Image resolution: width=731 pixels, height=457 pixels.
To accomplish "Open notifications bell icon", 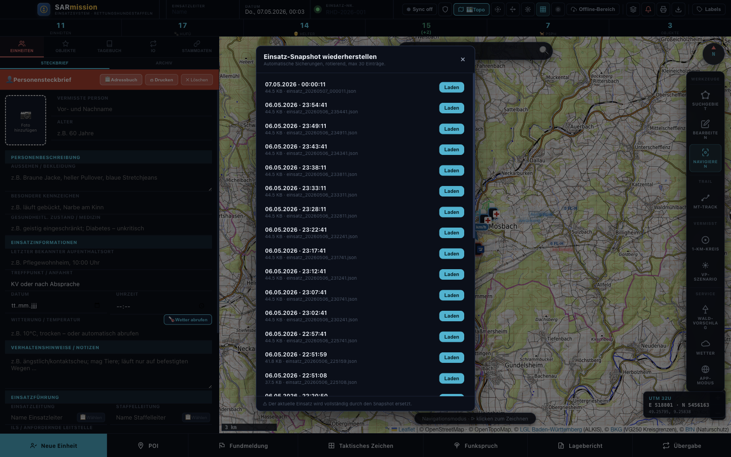I will (648, 9).
